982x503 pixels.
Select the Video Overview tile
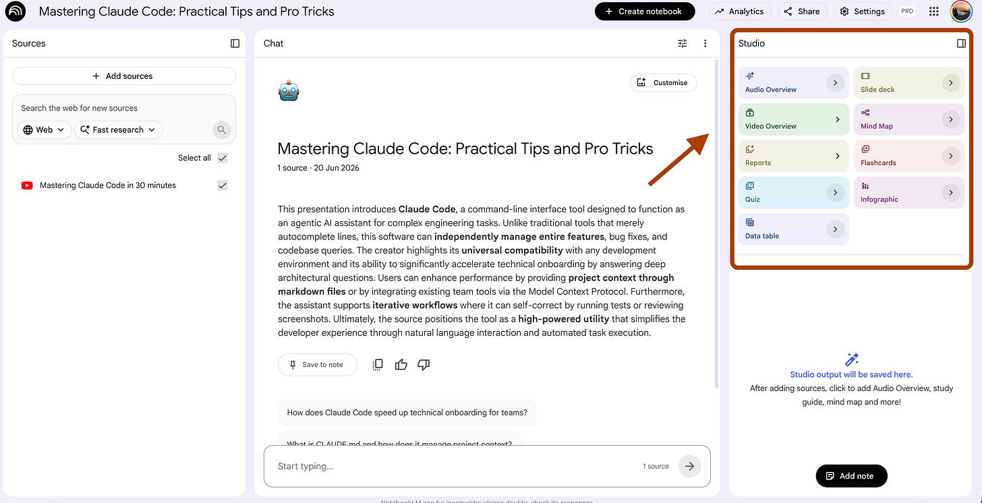794,119
